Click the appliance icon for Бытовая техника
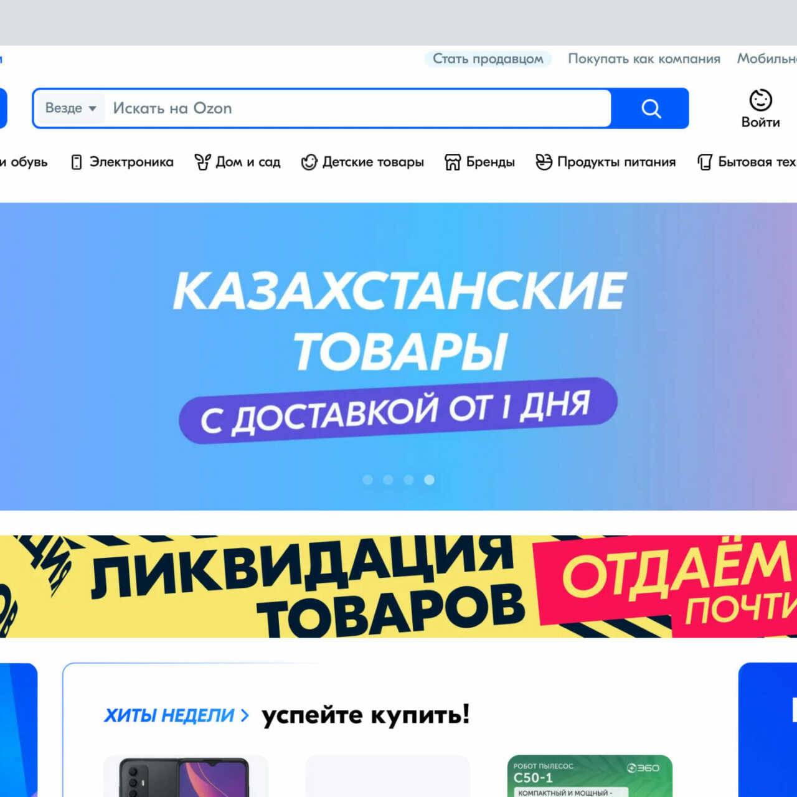Viewport: 797px width, 797px height. 705,163
